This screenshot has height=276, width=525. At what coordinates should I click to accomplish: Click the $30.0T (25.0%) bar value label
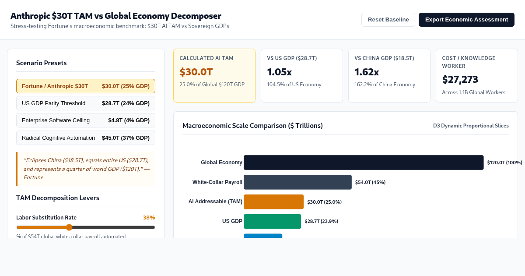tap(324, 202)
